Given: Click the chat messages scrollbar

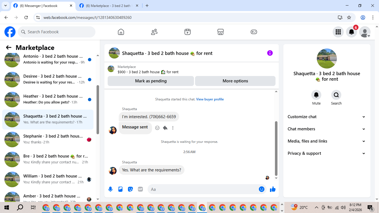Looking at the screenshot, I should (x=276, y=148).
